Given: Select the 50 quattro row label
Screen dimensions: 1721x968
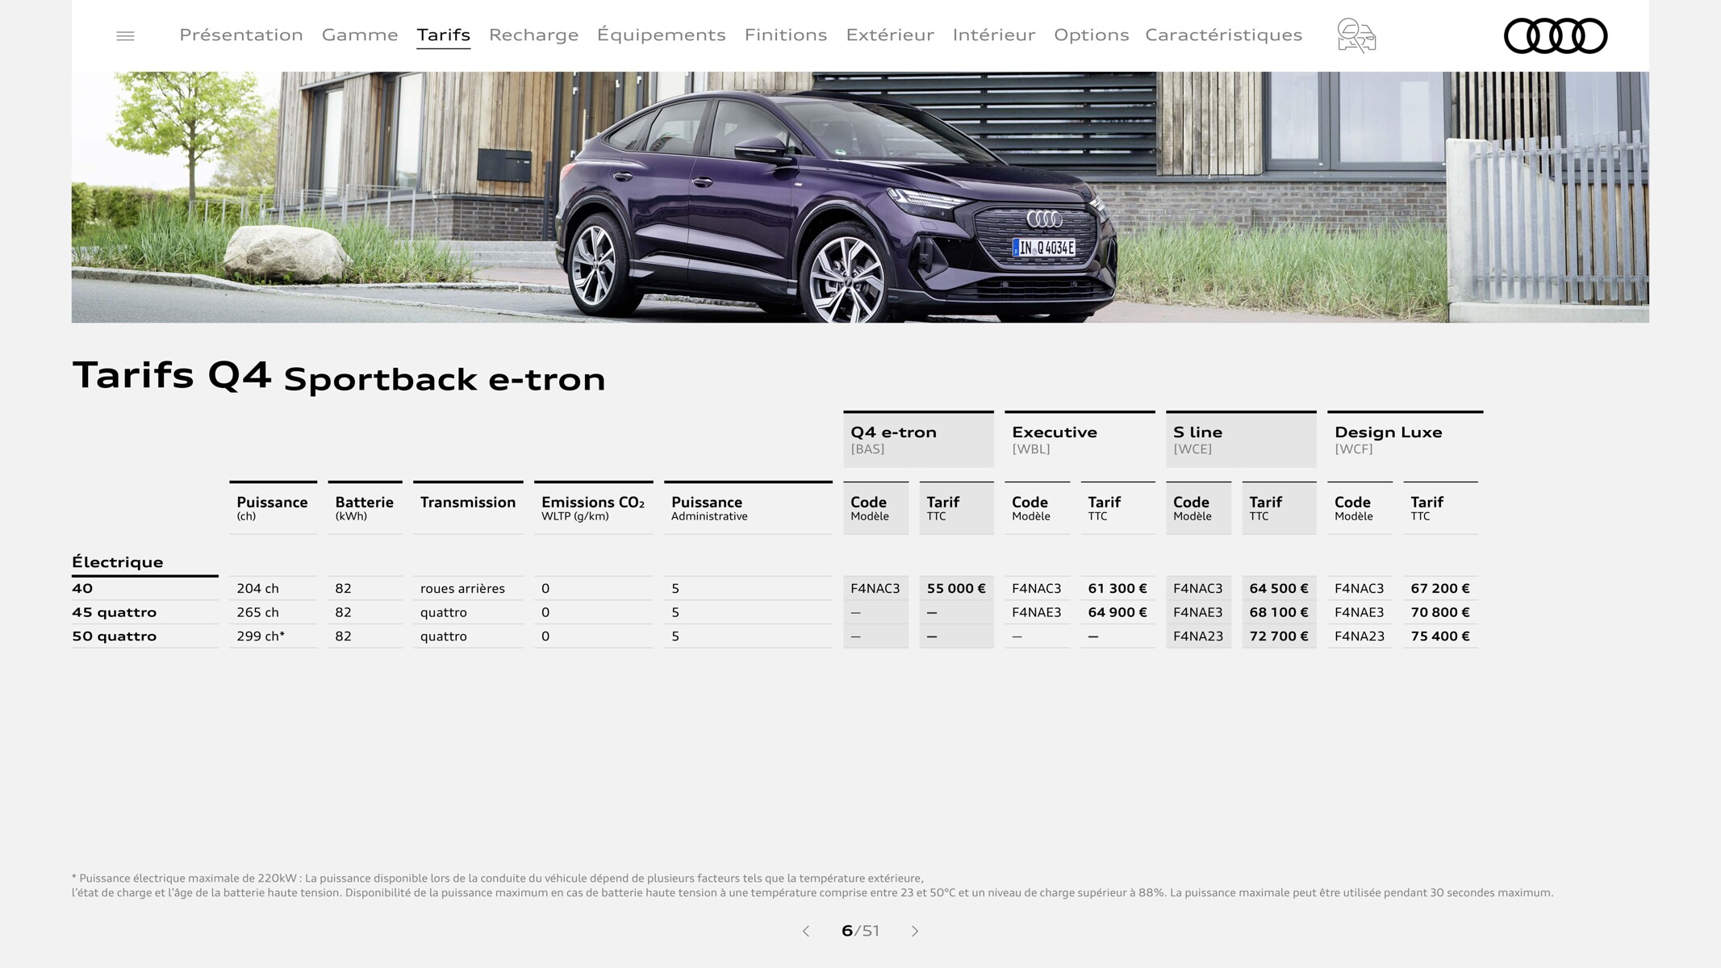Looking at the screenshot, I should pyautogui.click(x=115, y=636).
